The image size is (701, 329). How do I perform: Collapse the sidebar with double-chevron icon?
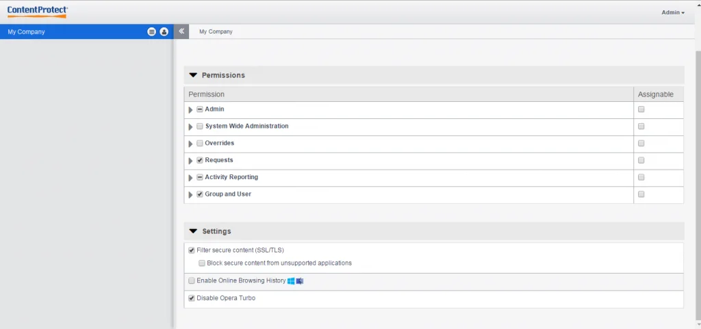point(181,31)
